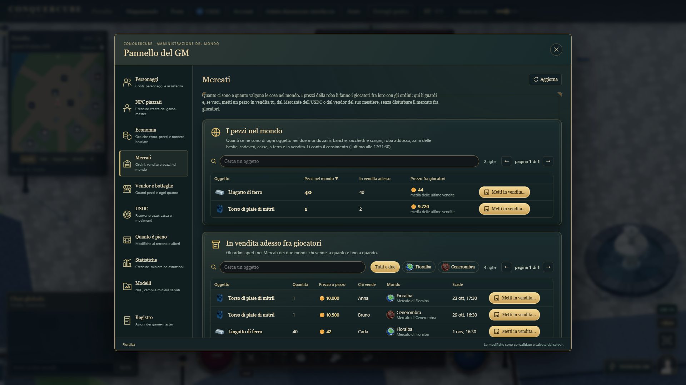Click price 9.720 of Torso di plate

coord(423,206)
